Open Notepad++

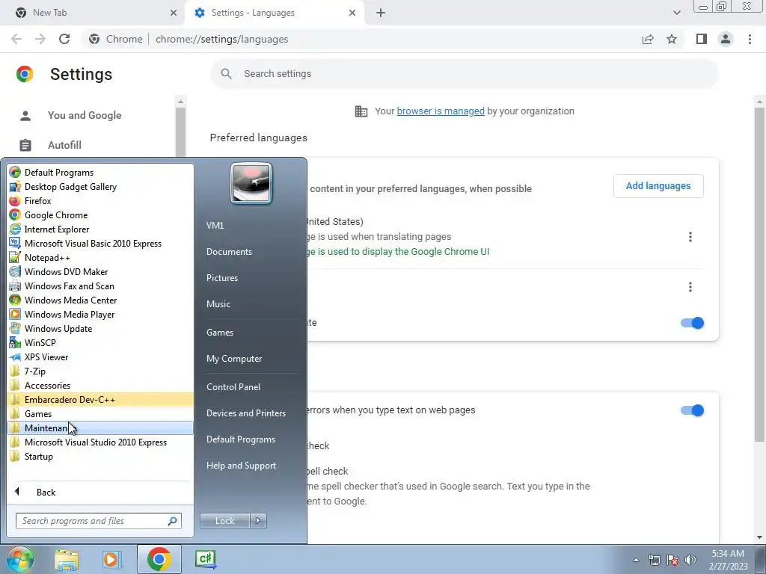(101, 257)
